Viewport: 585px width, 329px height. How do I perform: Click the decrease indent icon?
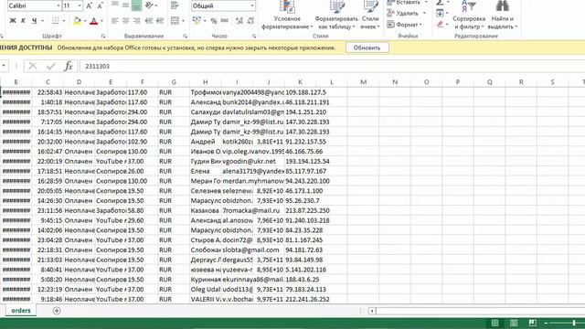pyautogui.click(x=149, y=21)
